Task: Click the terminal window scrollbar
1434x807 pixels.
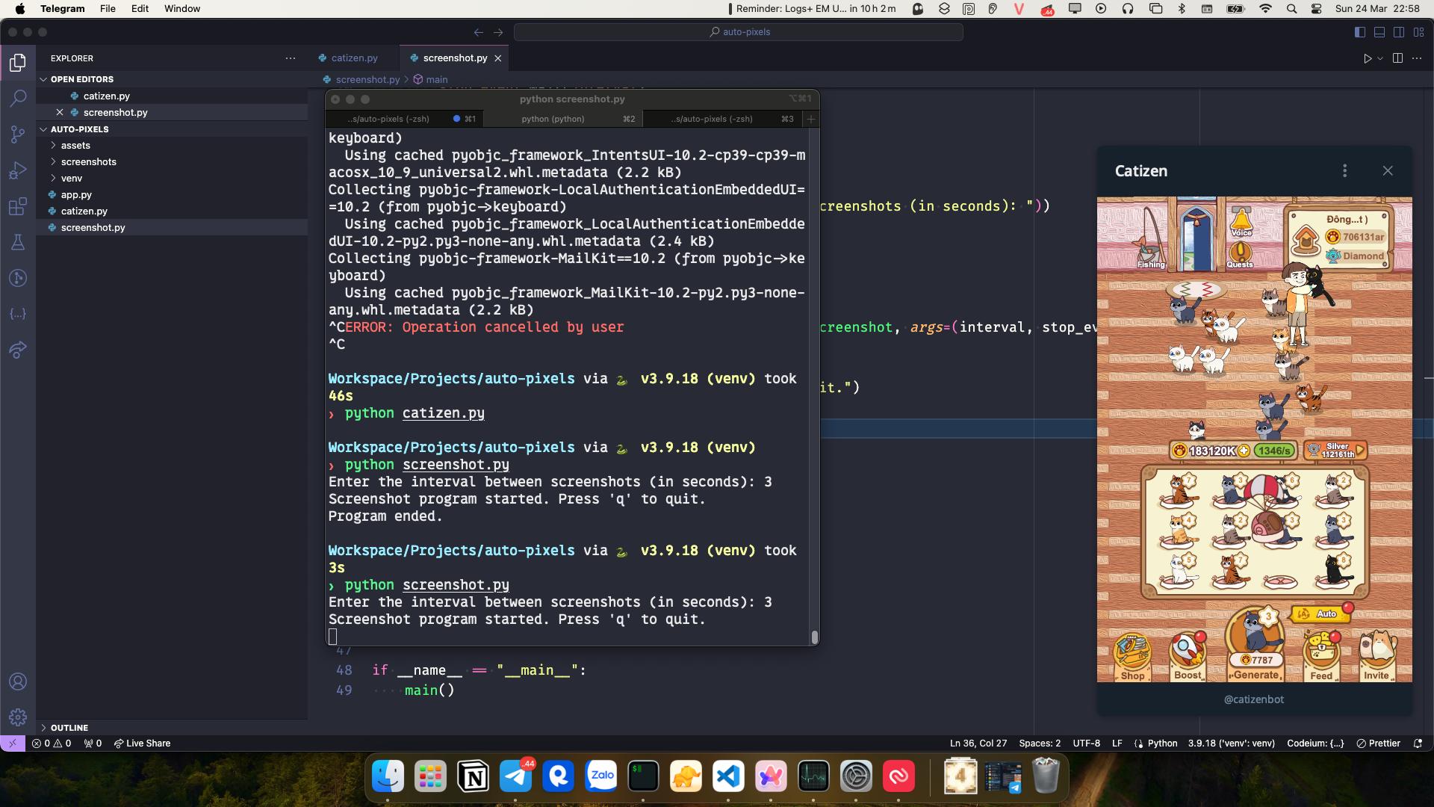Action: tap(814, 637)
